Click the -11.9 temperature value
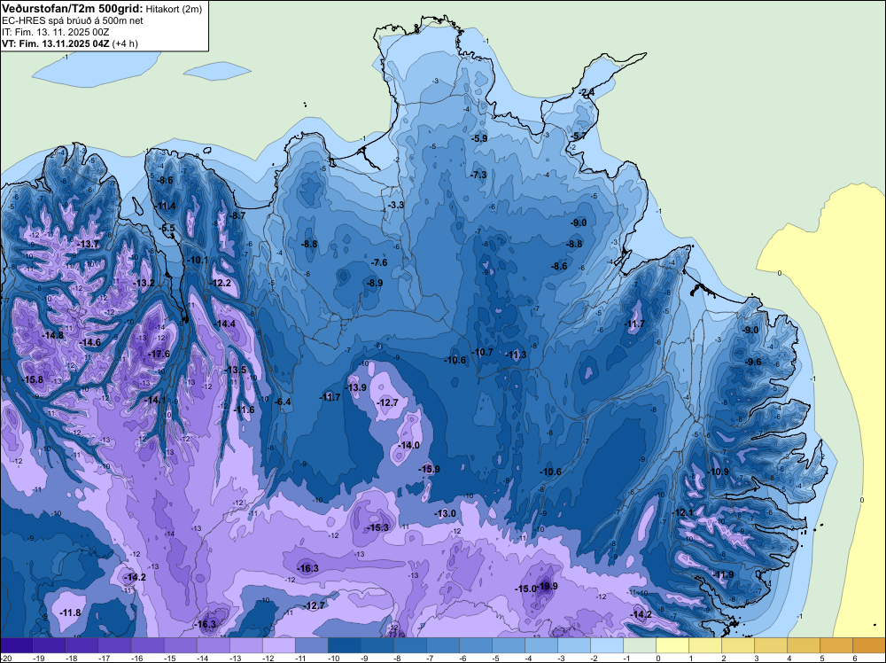 tap(724, 575)
